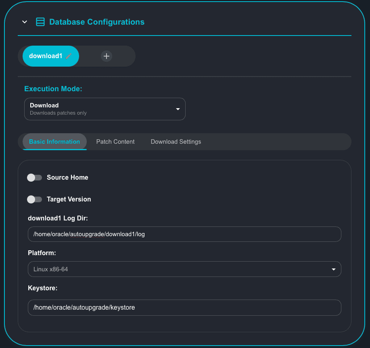
Task: Collapse the Database Configurations section chevron
Action: (x=25, y=22)
